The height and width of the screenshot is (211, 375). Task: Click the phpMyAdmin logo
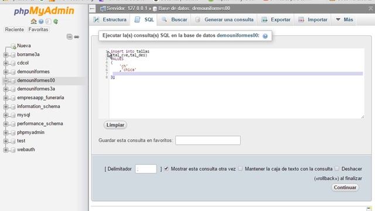click(x=44, y=11)
